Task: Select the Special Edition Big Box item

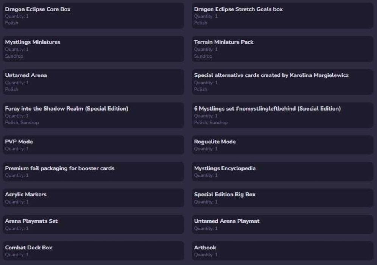Action: tap(282, 198)
